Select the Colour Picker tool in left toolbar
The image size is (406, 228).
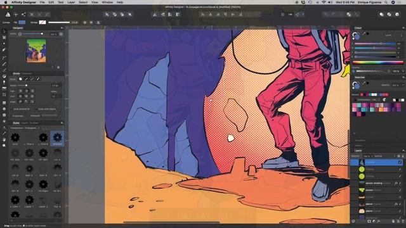point(4,134)
